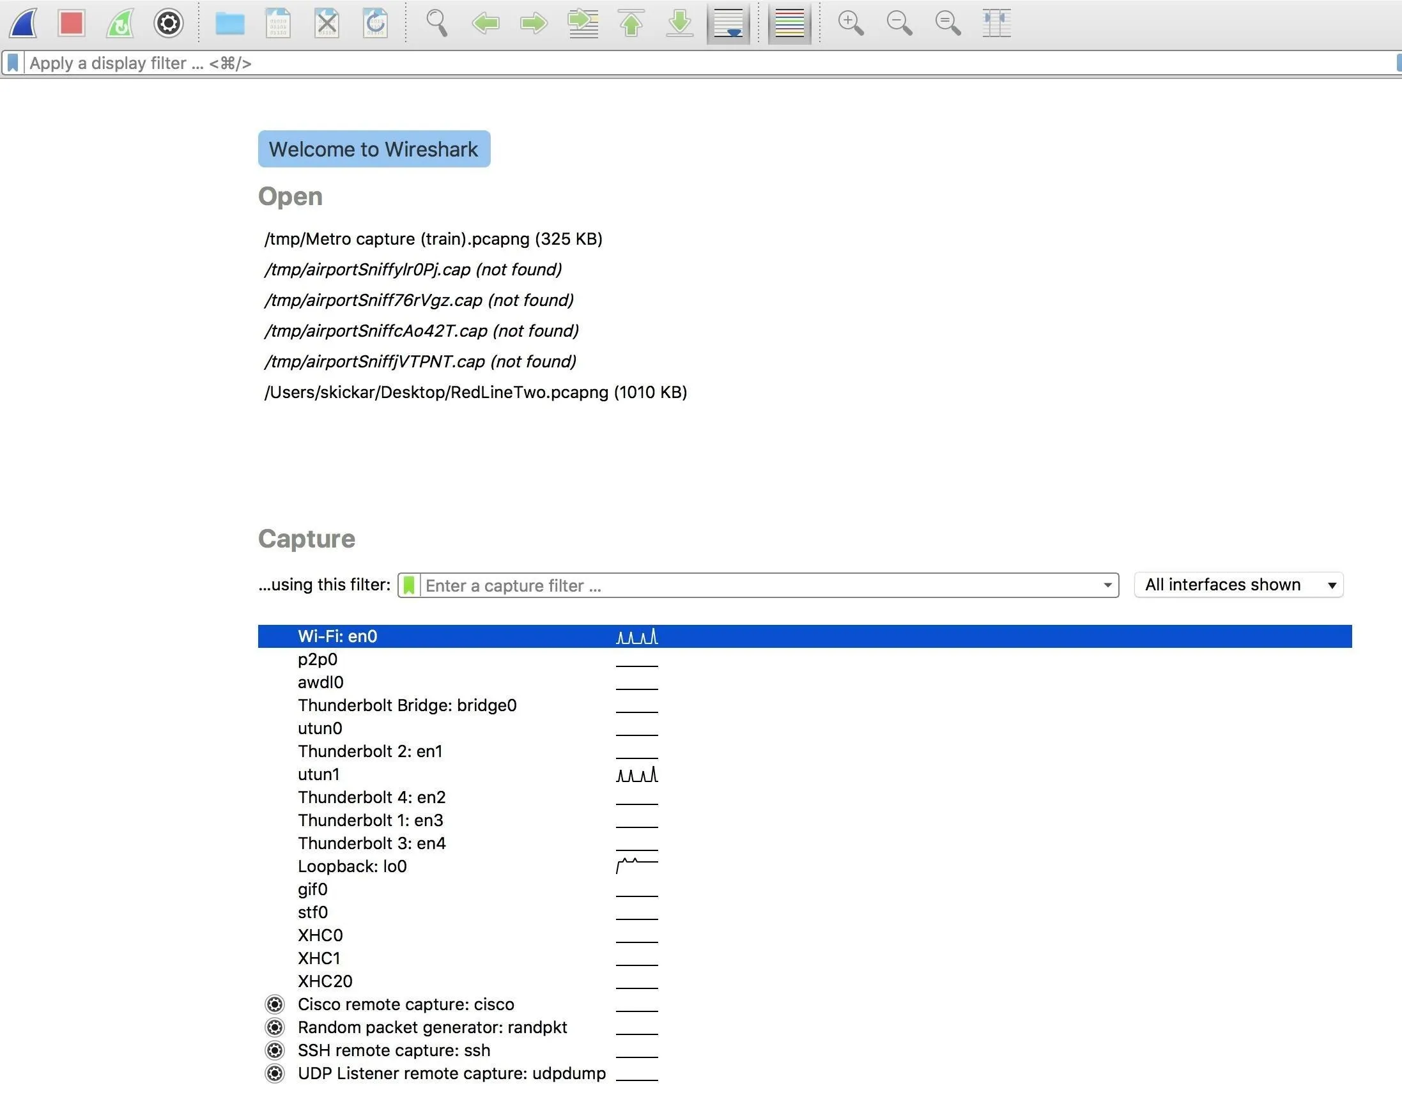Screen dimensions: 1402x1113
Task: Reset text to normal size
Action: 948,24
